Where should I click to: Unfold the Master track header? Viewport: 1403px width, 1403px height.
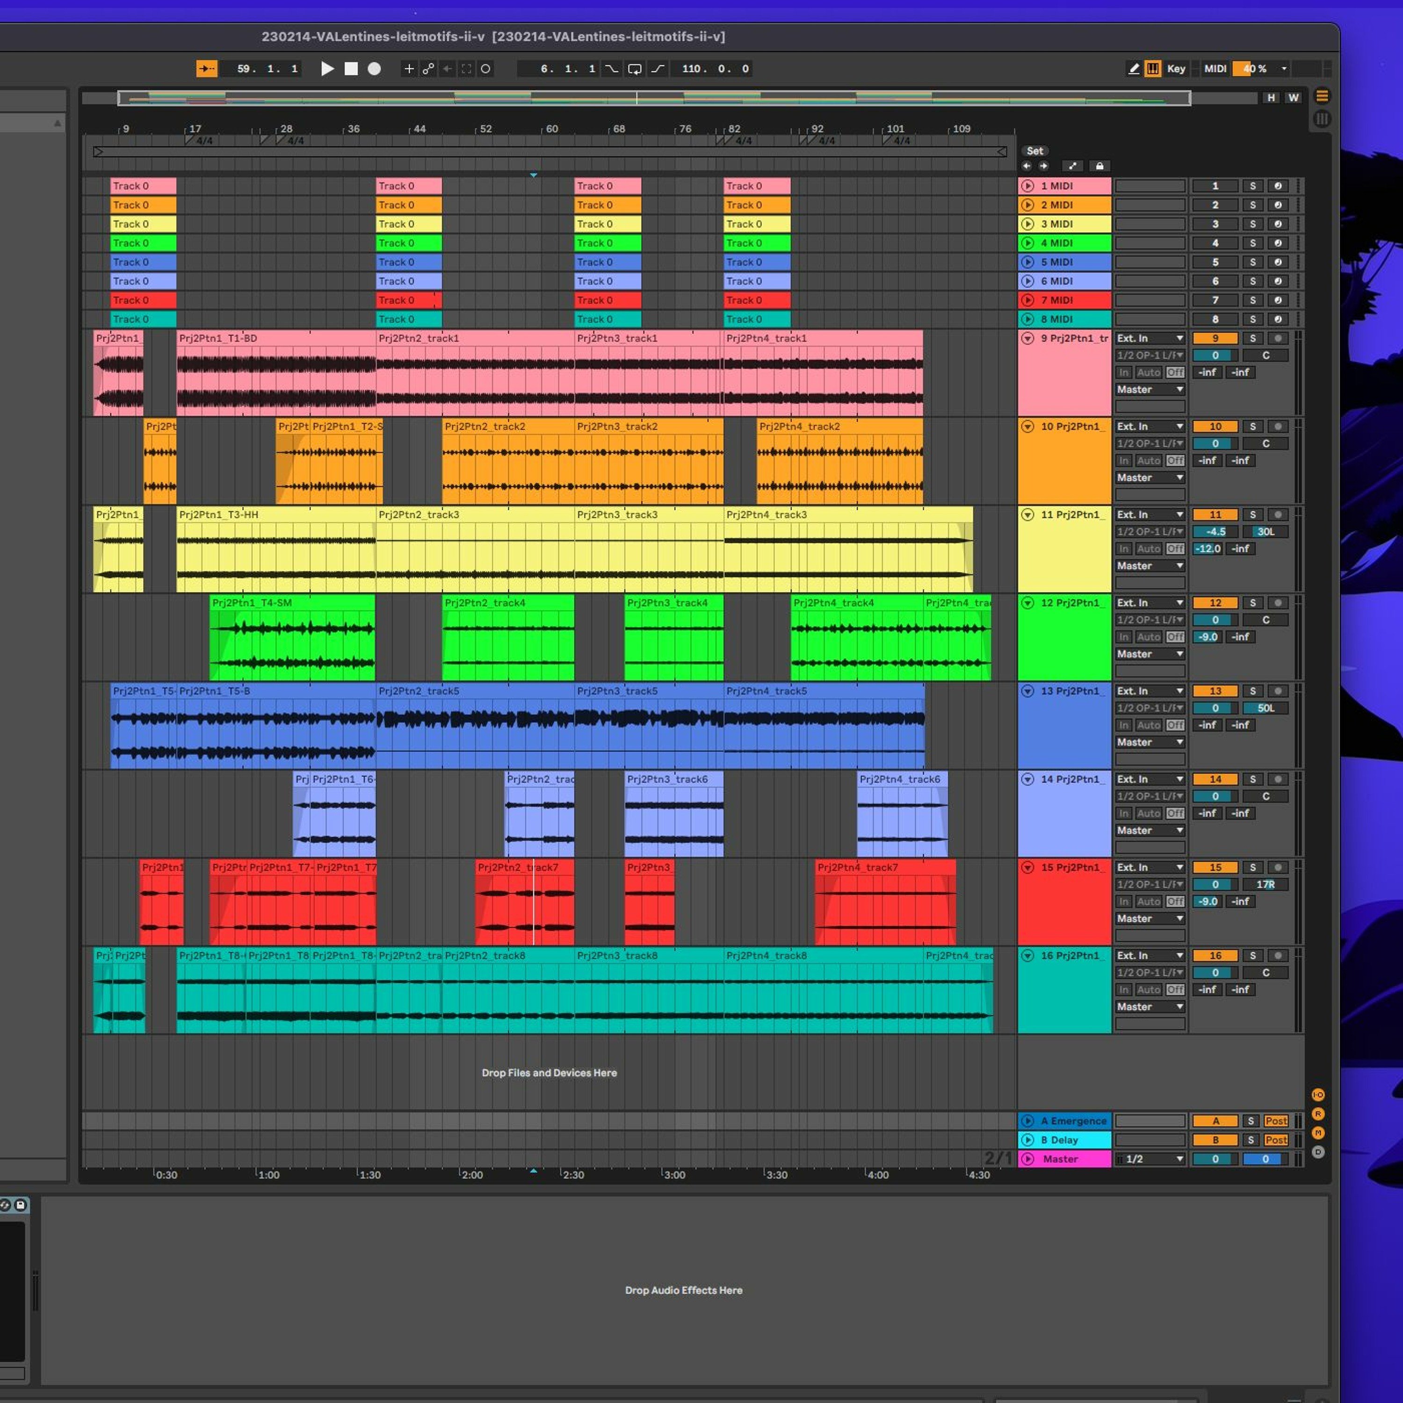[x=1027, y=1159]
